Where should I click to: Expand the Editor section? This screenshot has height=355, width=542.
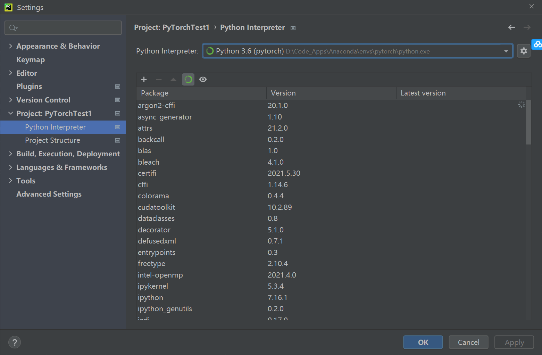click(x=10, y=73)
